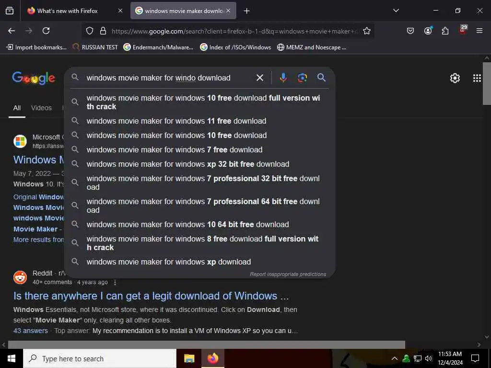This screenshot has height=368, width=491.
Task: Close the What's new with Firefox tab
Action: 120,11
